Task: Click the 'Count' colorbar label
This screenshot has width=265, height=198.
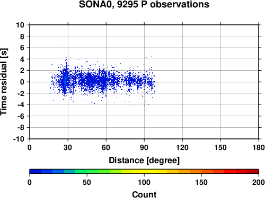Action: pyautogui.click(x=144, y=194)
